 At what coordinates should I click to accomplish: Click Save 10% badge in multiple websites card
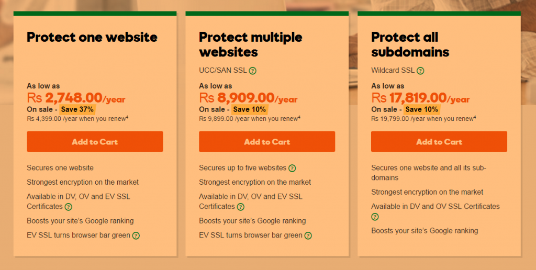tap(250, 109)
